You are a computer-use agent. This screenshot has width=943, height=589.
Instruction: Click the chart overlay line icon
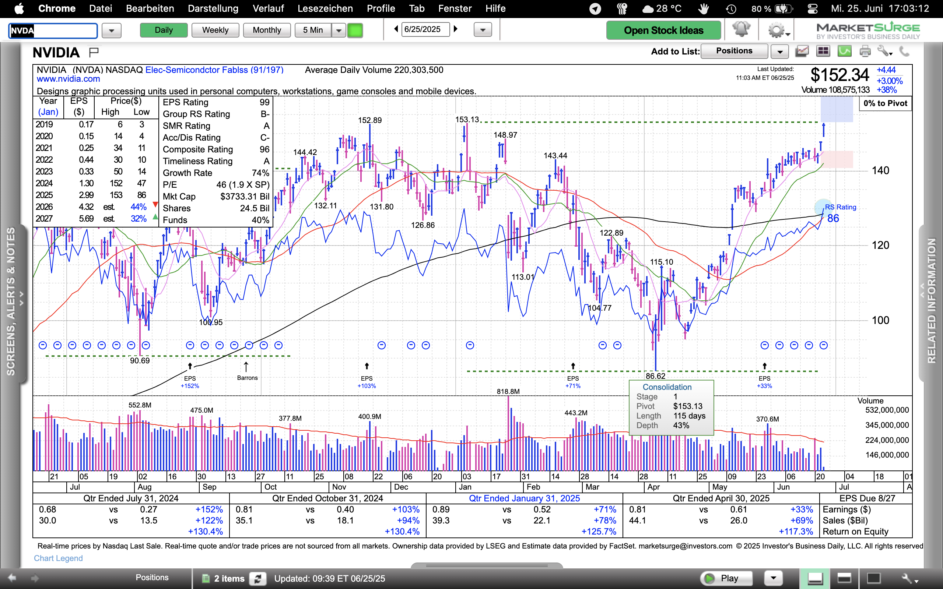point(802,51)
